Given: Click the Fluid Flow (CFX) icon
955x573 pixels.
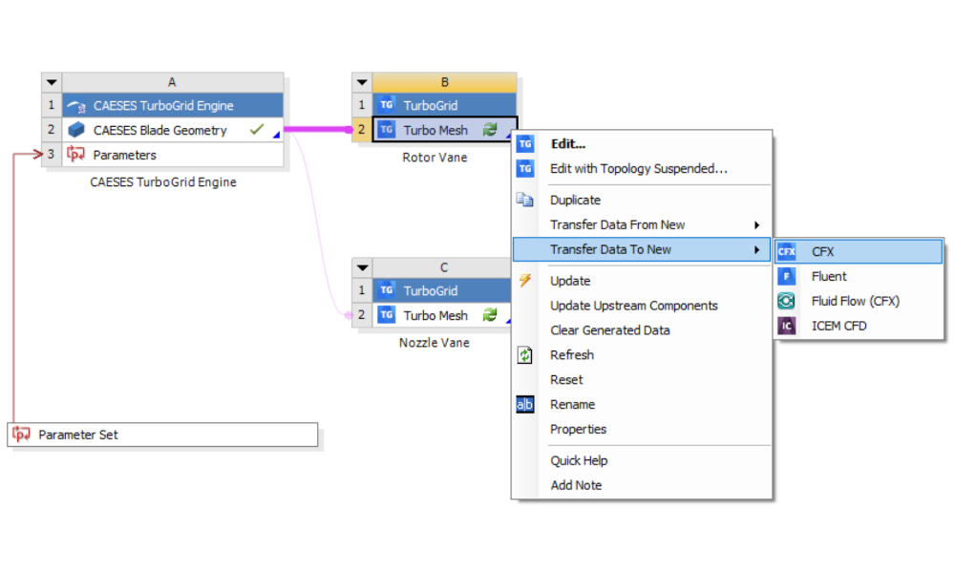Looking at the screenshot, I should pos(786,302).
